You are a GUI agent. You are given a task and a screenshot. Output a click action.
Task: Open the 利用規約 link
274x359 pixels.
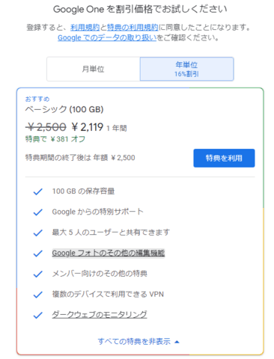tap(85, 28)
